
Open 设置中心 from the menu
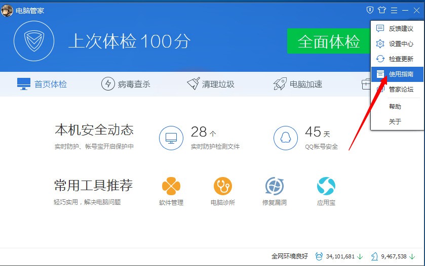pyautogui.click(x=397, y=43)
